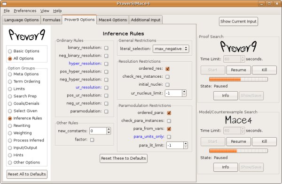Click the Prover9 logo in options panel
282x184 pixels.
[27, 35]
